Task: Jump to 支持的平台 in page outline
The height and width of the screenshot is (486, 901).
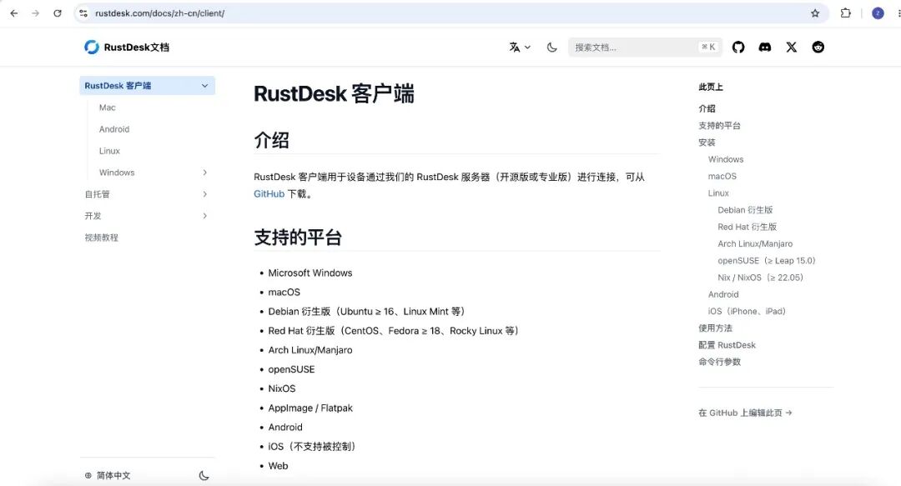Action: [x=719, y=125]
